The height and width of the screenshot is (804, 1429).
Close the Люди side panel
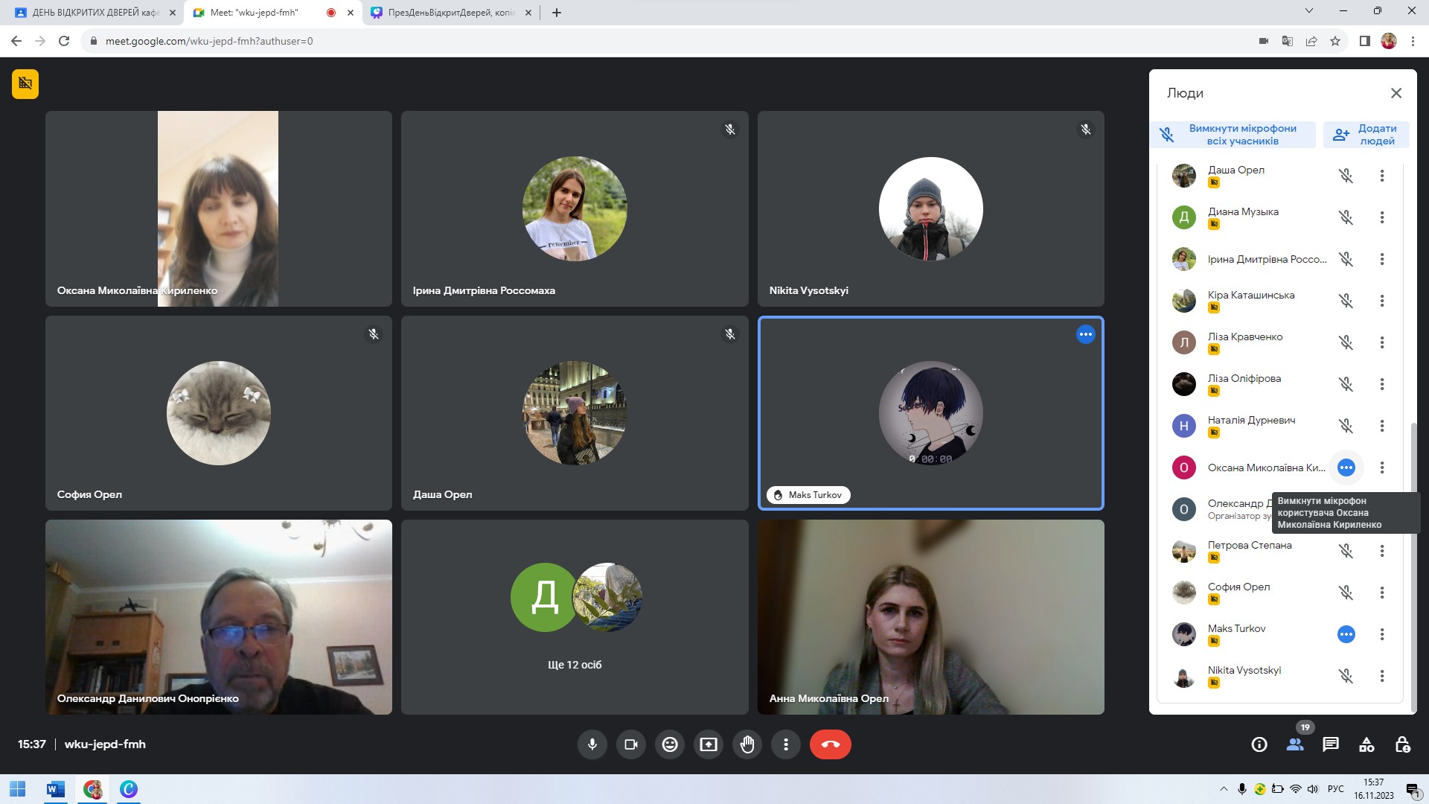[1396, 93]
